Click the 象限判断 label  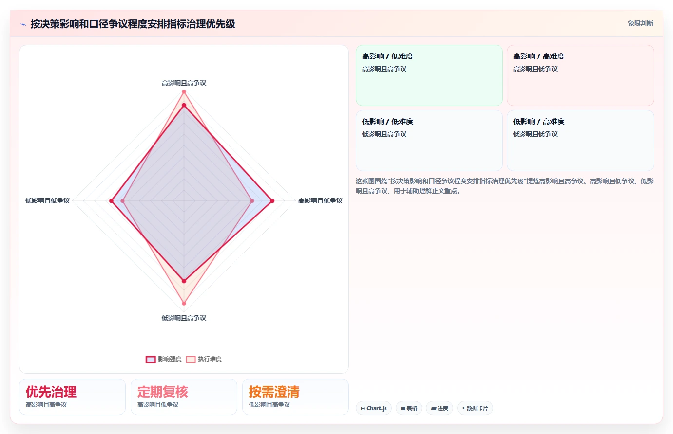[x=640, y=23]
